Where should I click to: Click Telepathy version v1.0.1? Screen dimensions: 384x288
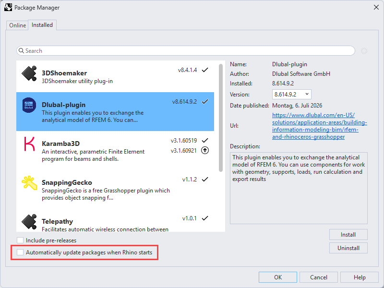[190, 218]
